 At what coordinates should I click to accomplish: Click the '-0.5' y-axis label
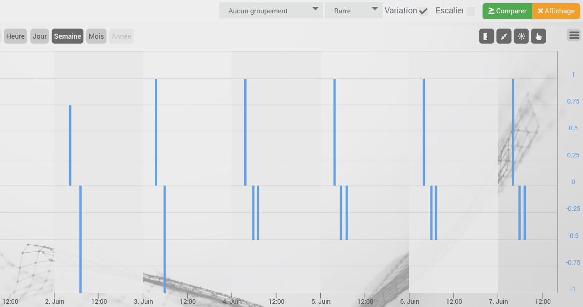click(573, 236)
